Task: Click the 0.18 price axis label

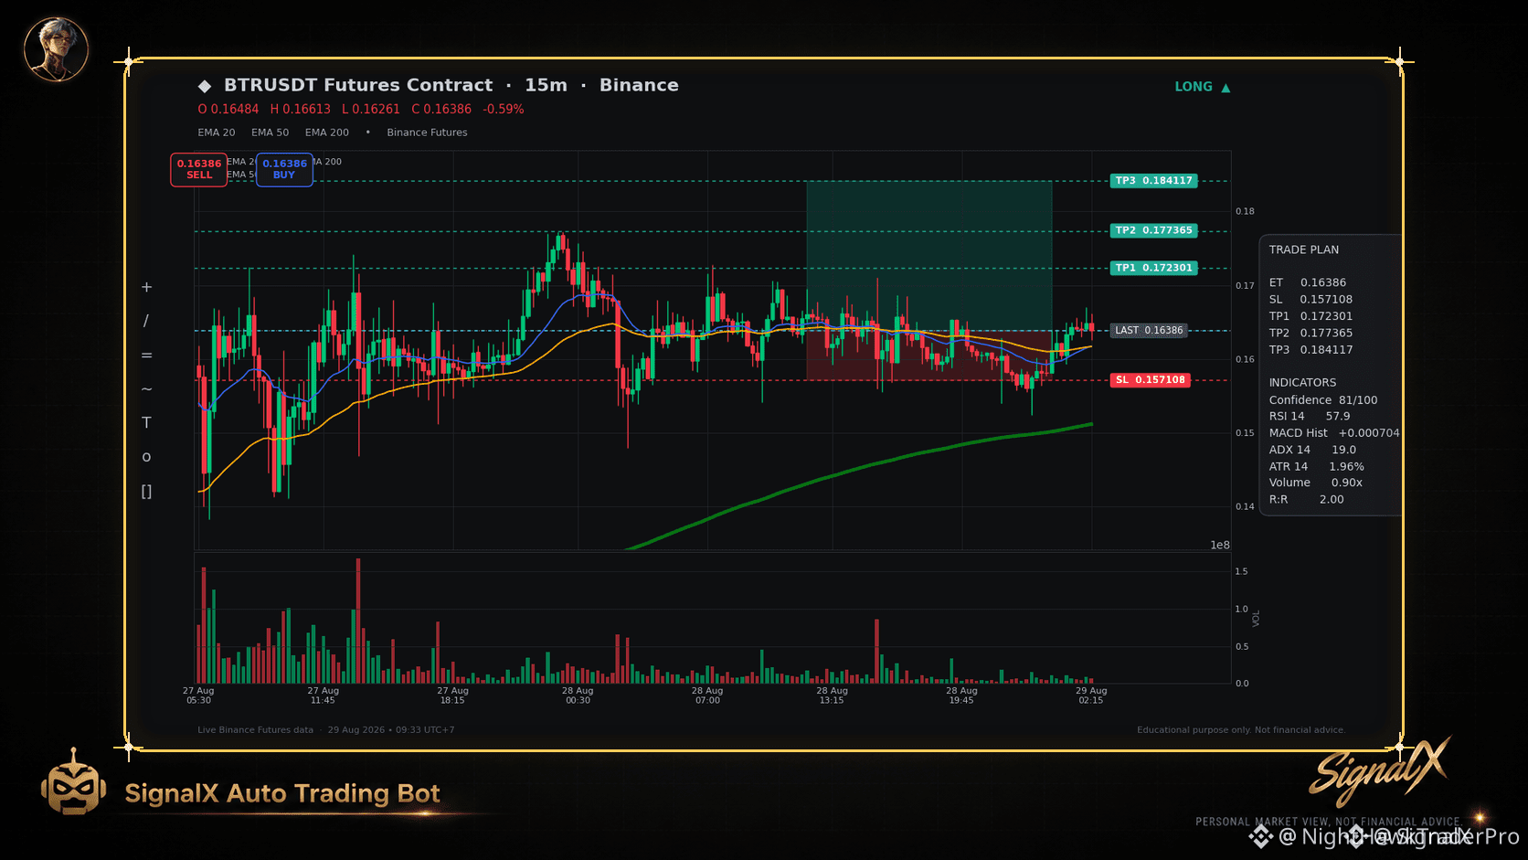Action: 1245,212
